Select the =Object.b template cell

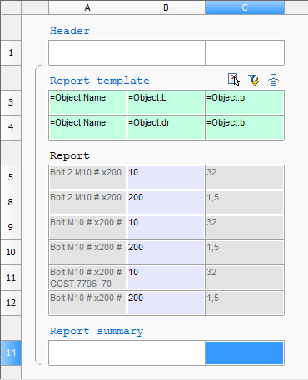click(x=245, y=127)
